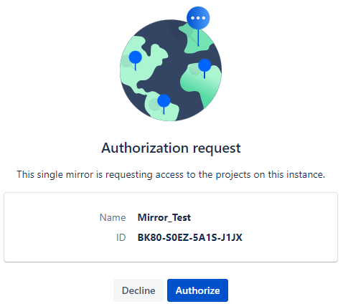Click the blue pin on the right continent
The height and width of the screenshot is (304, 343).
(x=205, y=65)
